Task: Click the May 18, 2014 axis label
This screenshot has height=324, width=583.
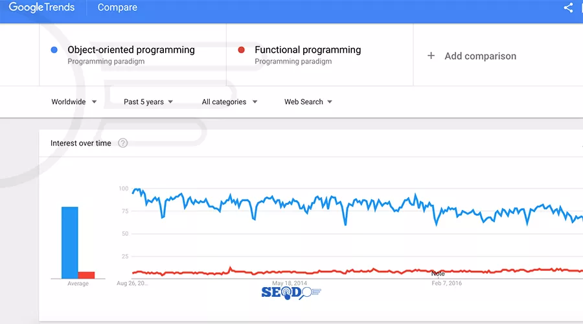Action: point(290,283)
